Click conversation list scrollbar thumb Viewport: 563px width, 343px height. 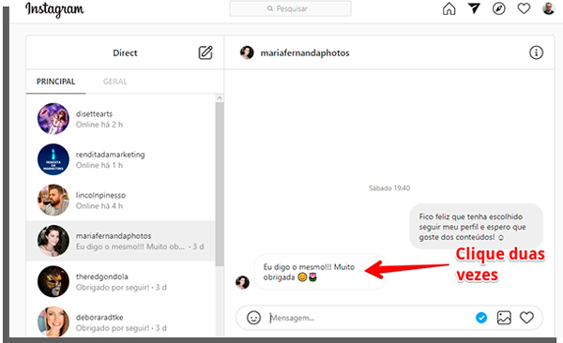tap(220, 184)
